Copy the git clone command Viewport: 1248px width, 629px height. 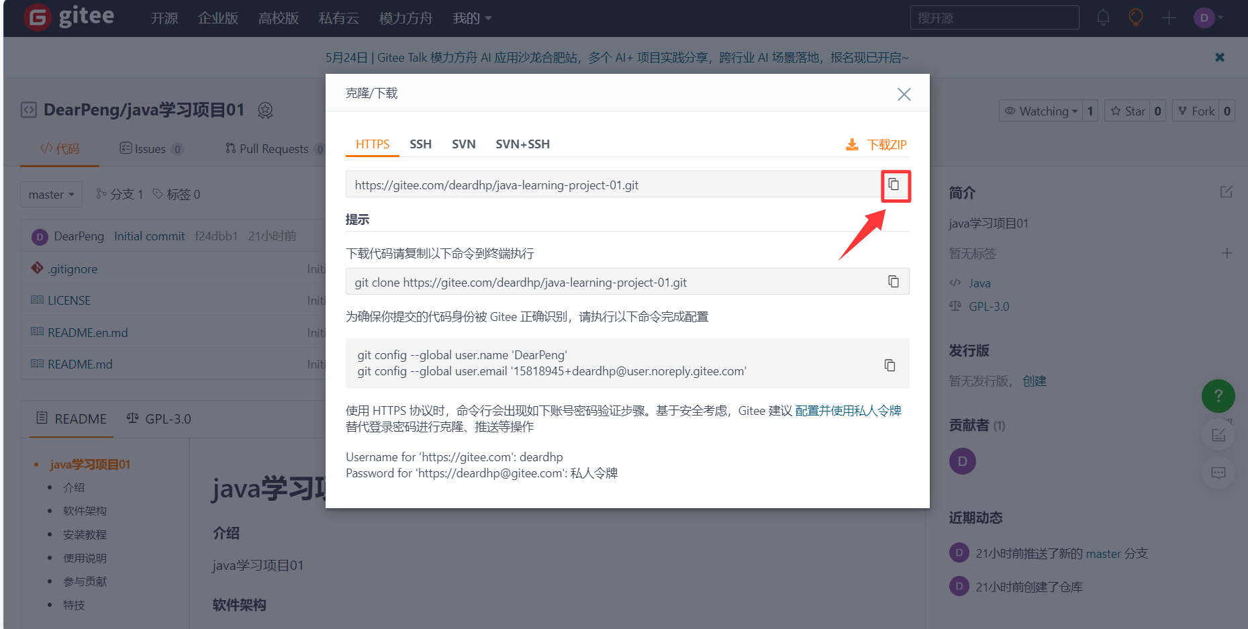(894, 281)
